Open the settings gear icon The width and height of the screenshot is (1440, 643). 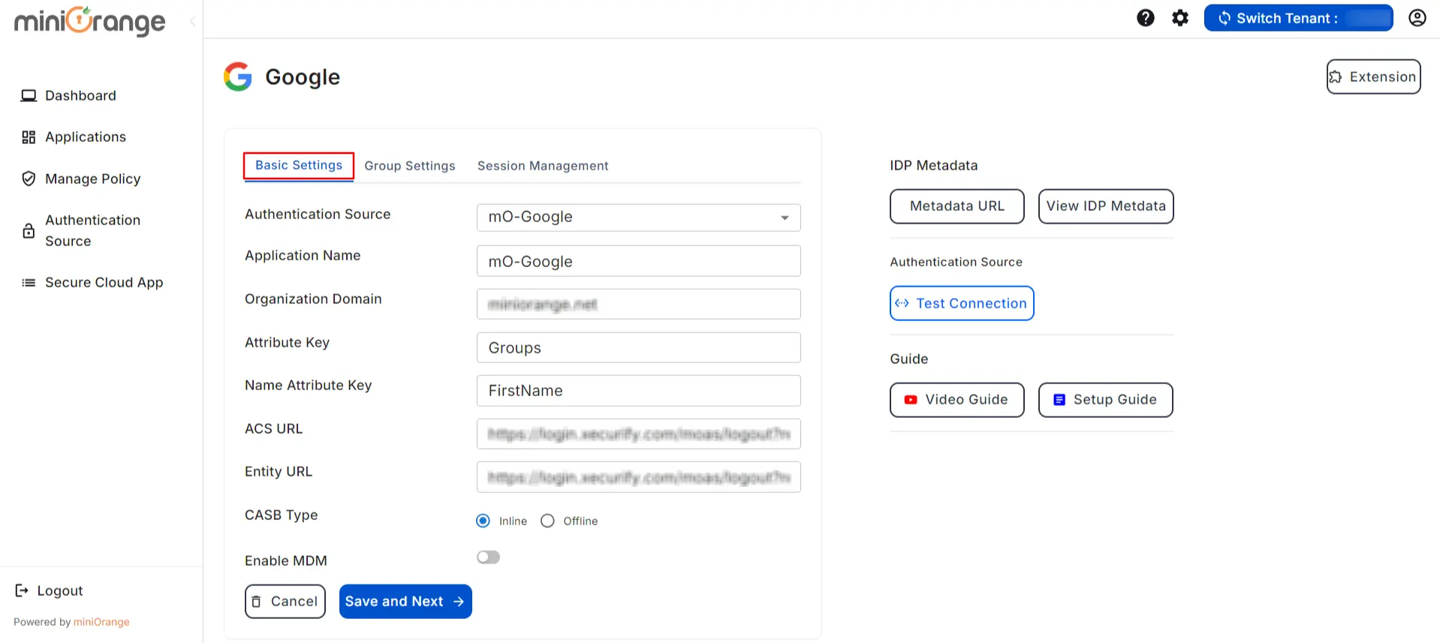click(1180, 18)
